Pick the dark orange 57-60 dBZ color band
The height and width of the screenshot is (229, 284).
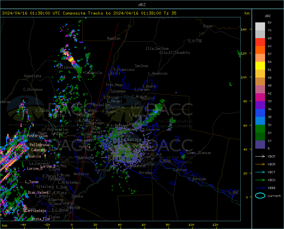pos(260,50)
